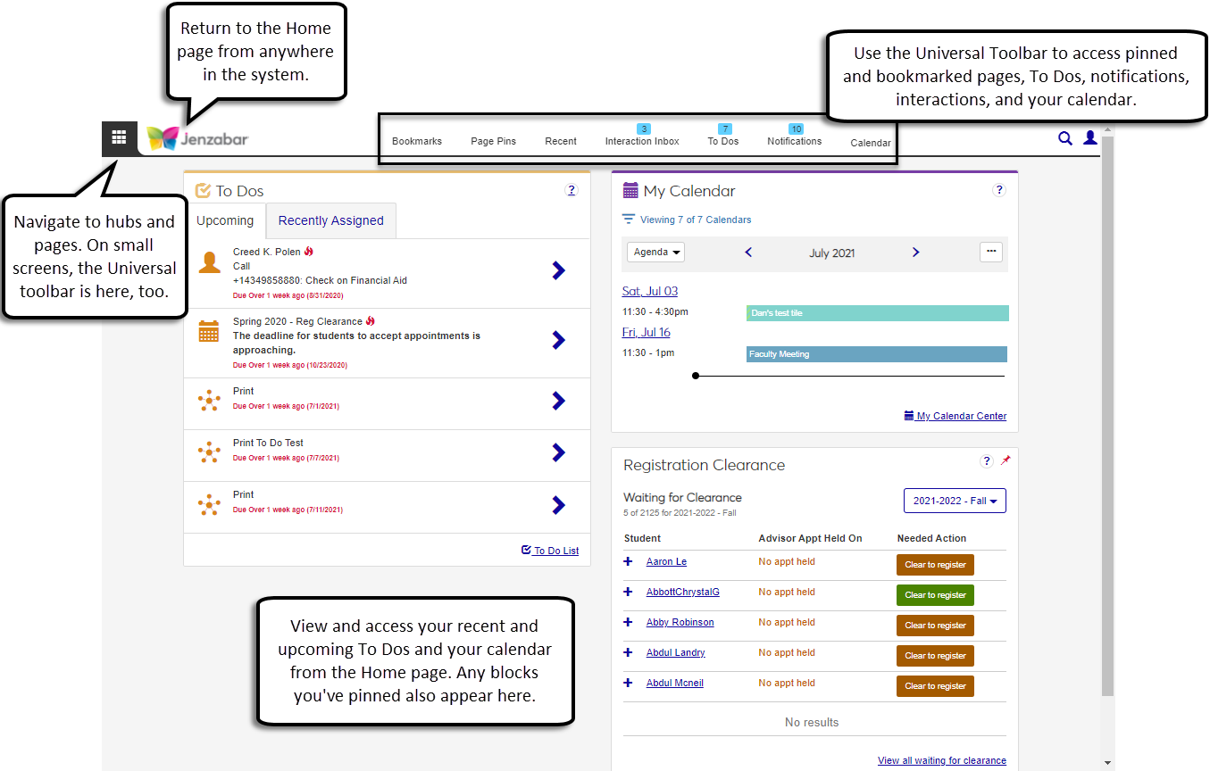Return home via the Jenzabar logo
This screenshot has height=771, width=1210.
tap(197, 138)
